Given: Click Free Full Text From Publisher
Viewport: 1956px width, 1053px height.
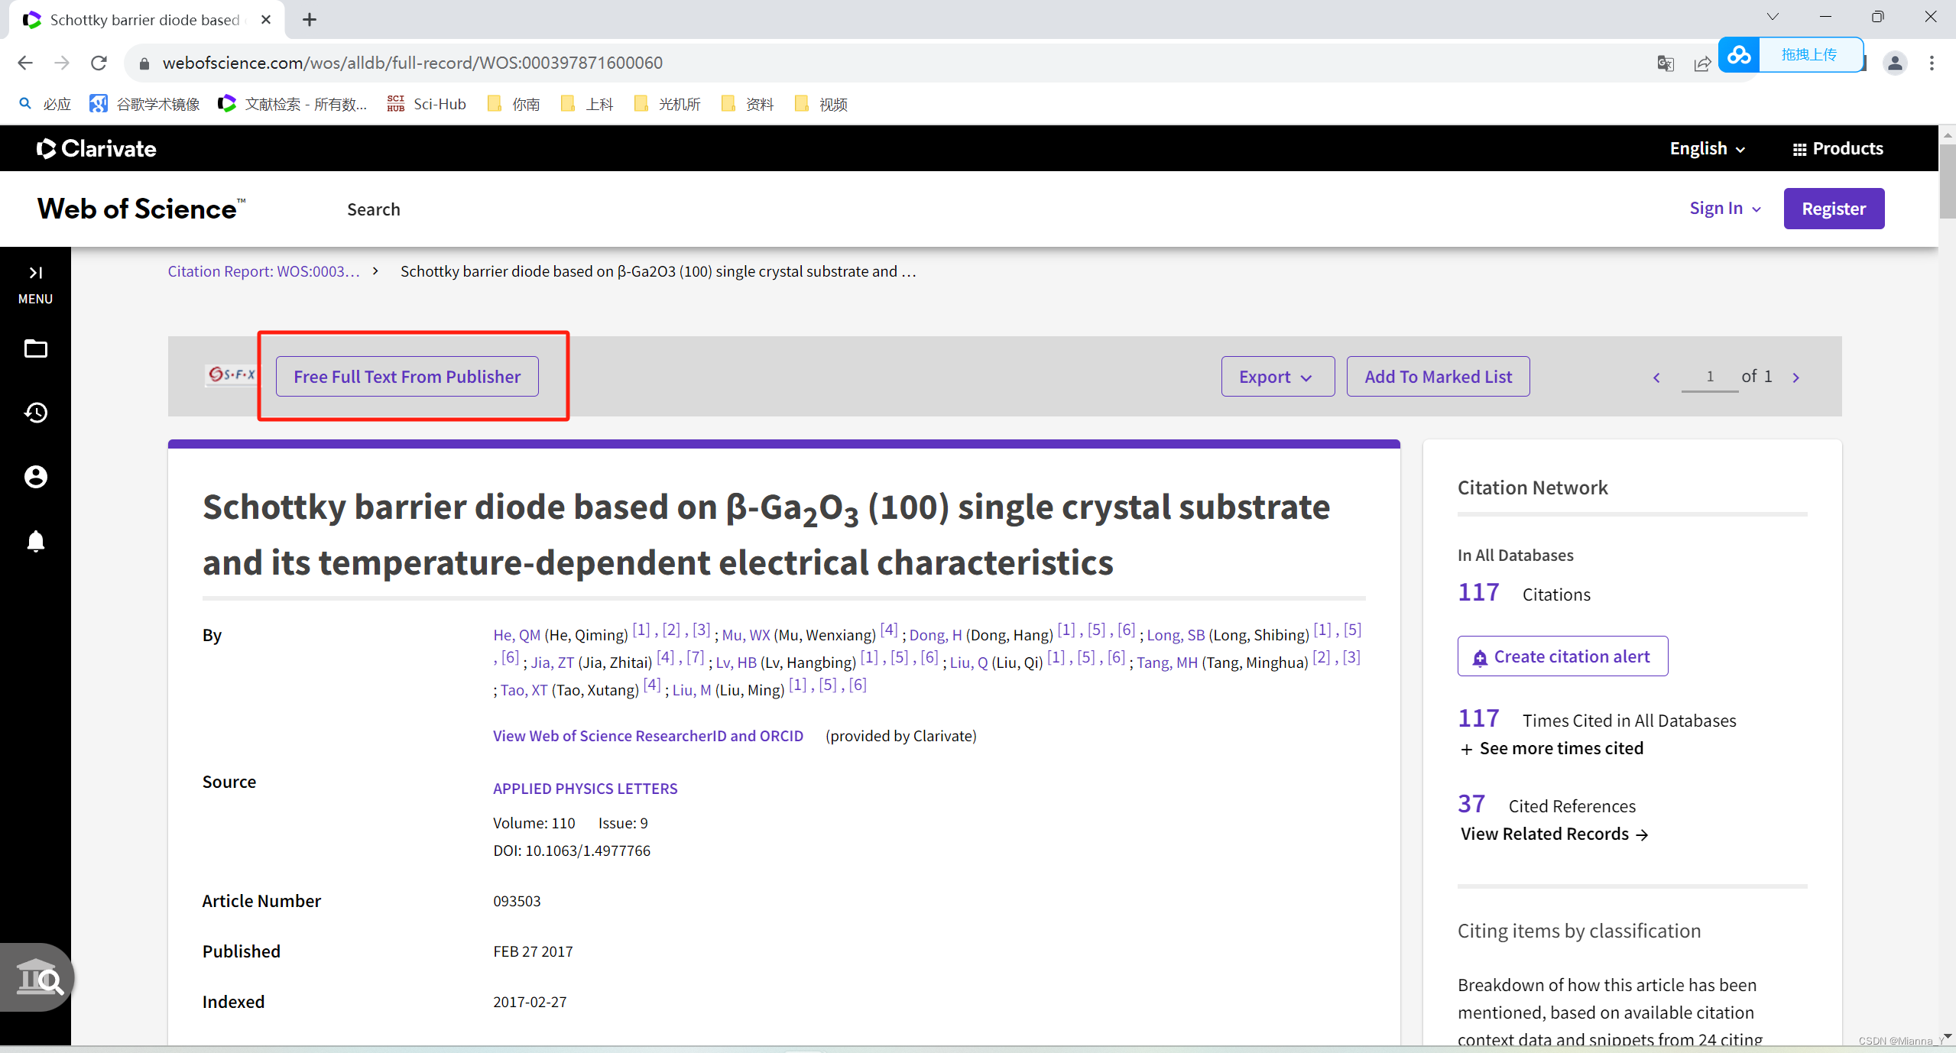Looking at the screenshot, I should point(407,376).
